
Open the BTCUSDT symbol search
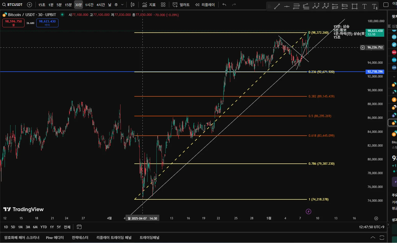pos(13,5)
